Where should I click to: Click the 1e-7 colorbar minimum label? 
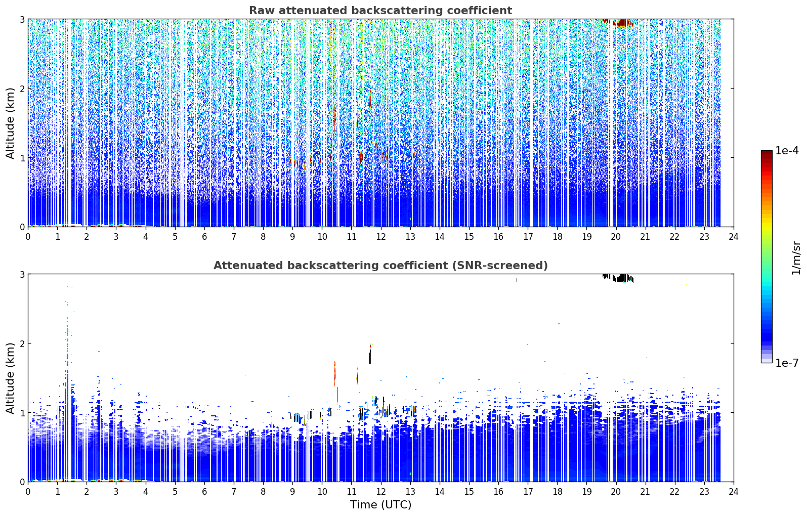click(x=787, y=363)
